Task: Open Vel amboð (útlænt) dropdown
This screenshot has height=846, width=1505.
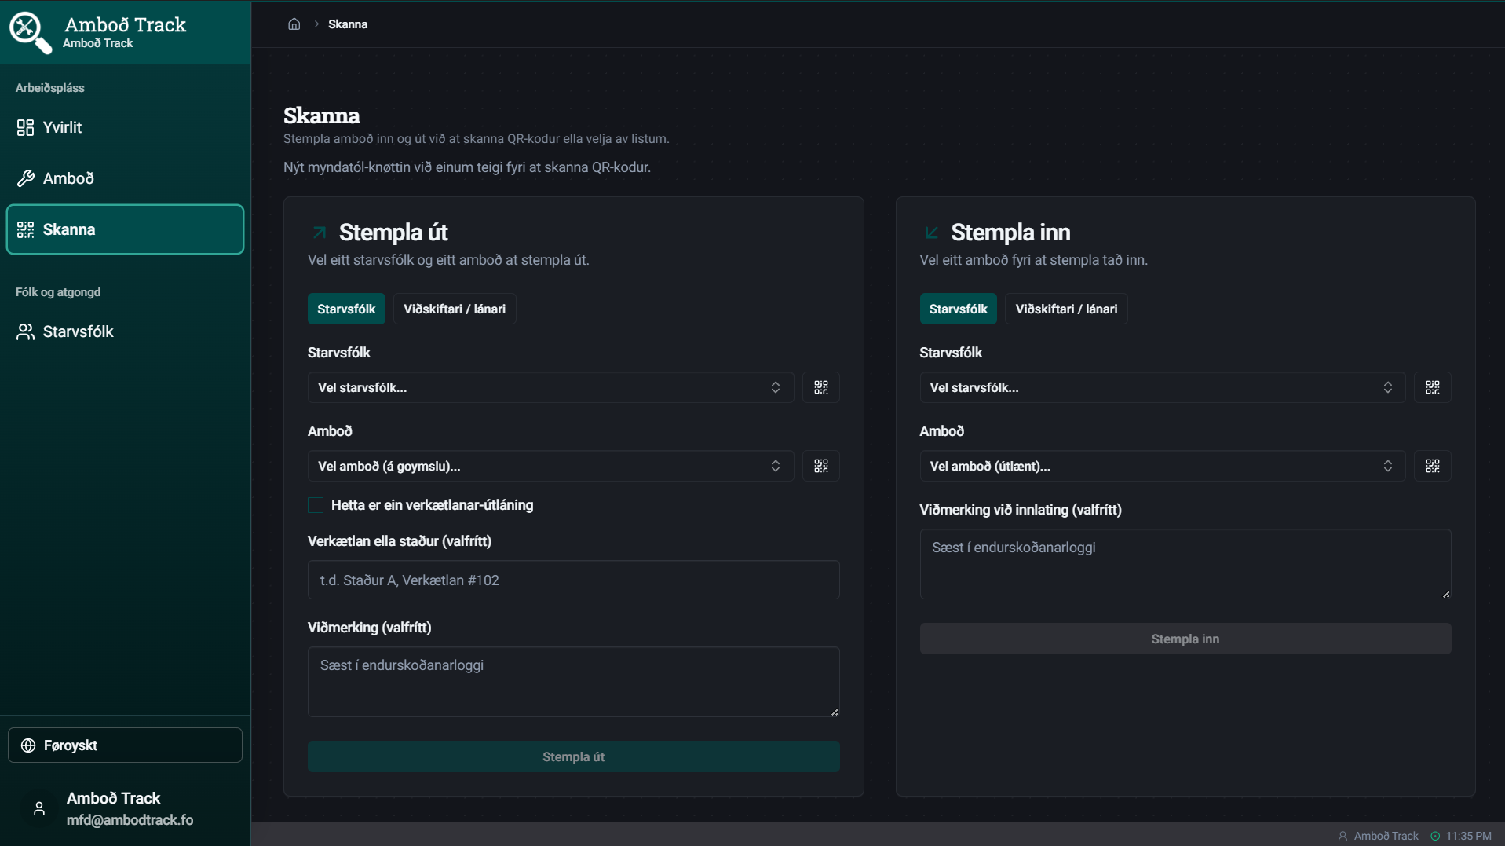Action: [x=1162, y=466]
